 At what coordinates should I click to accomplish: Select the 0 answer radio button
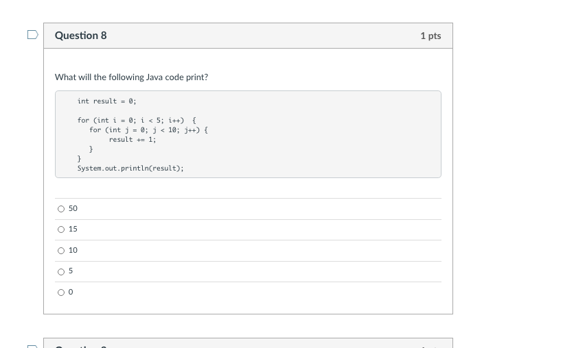61,293
